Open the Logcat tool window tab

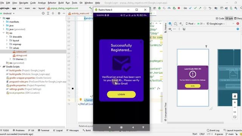[x=58, y=130]
